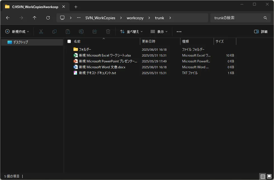The width and height of the screenshot is (274, 180).
Task: Select the C:¥SVN_WorkCopies¥workcop tab
Action: click(x=36, y=7)
